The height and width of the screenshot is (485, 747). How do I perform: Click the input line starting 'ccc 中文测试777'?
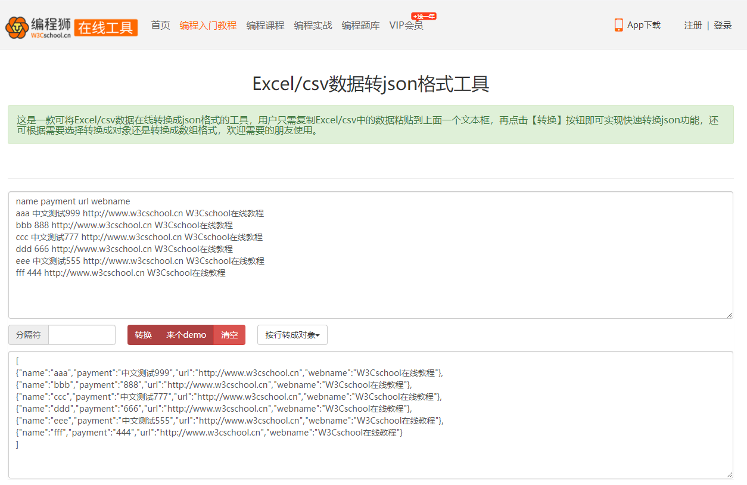tap(139, 237)
